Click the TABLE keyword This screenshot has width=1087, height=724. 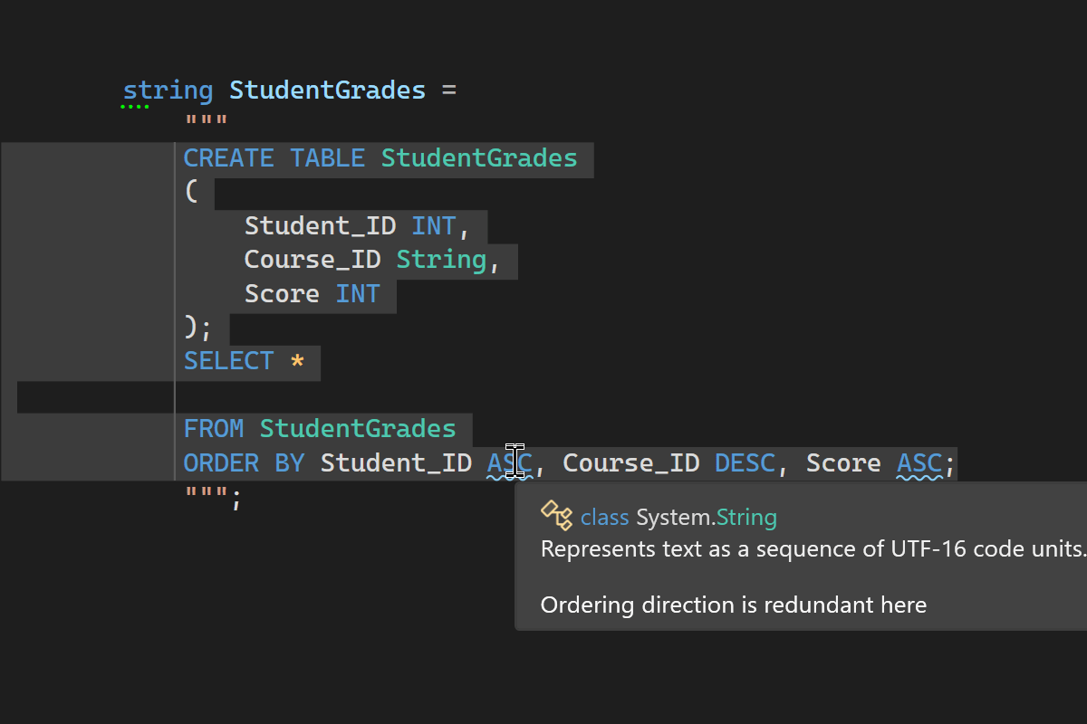click(327, 158)
